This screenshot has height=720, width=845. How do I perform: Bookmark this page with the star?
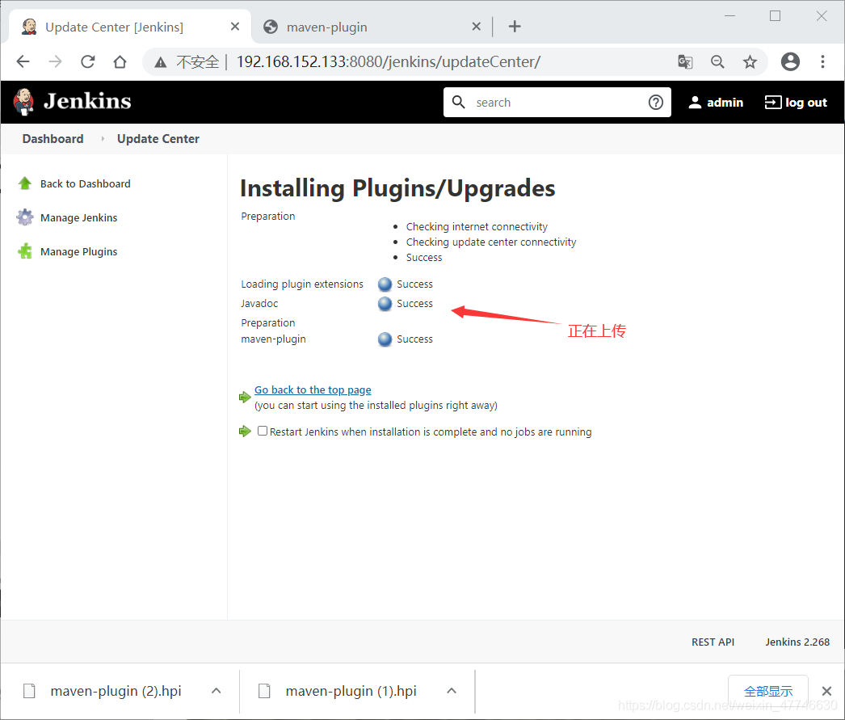point(750,62)
